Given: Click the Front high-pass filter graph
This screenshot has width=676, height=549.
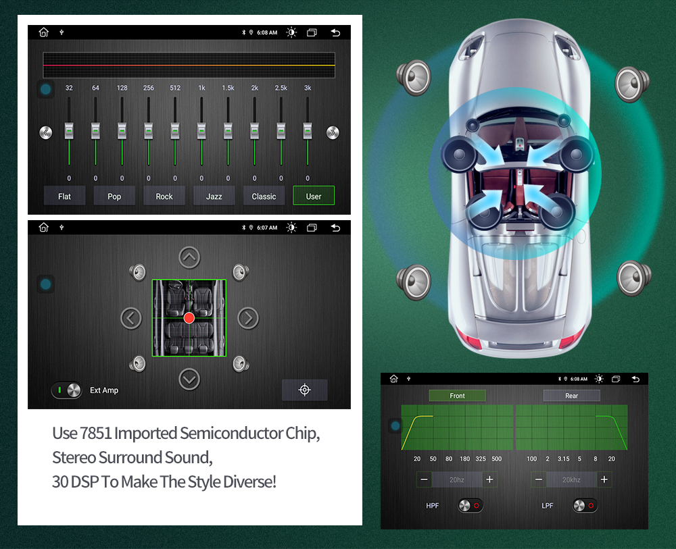Looking at the screenshot, I should tap(457, 427).
